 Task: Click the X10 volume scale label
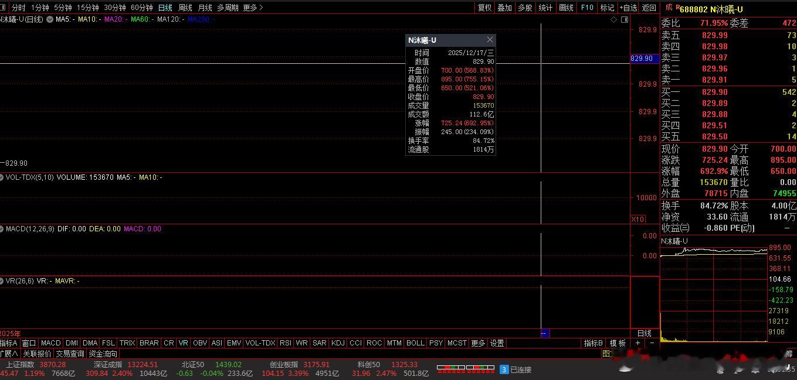[638, 219]
